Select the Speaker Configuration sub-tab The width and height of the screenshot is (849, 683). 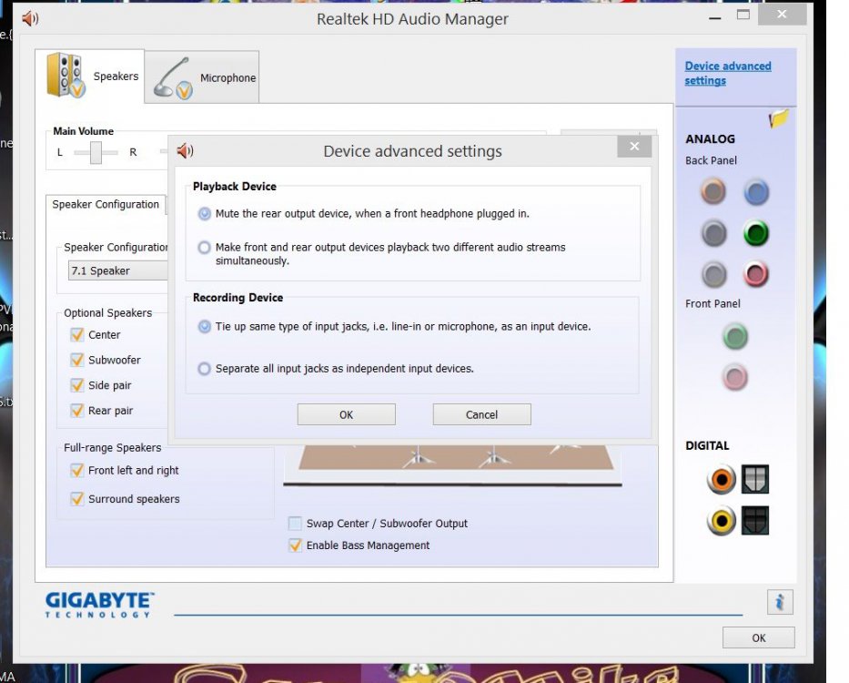coord(106,204)
